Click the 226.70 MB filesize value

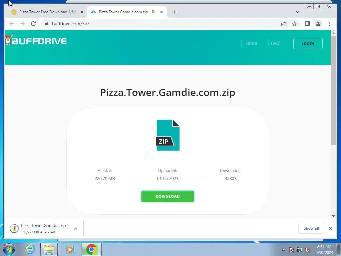105,179
